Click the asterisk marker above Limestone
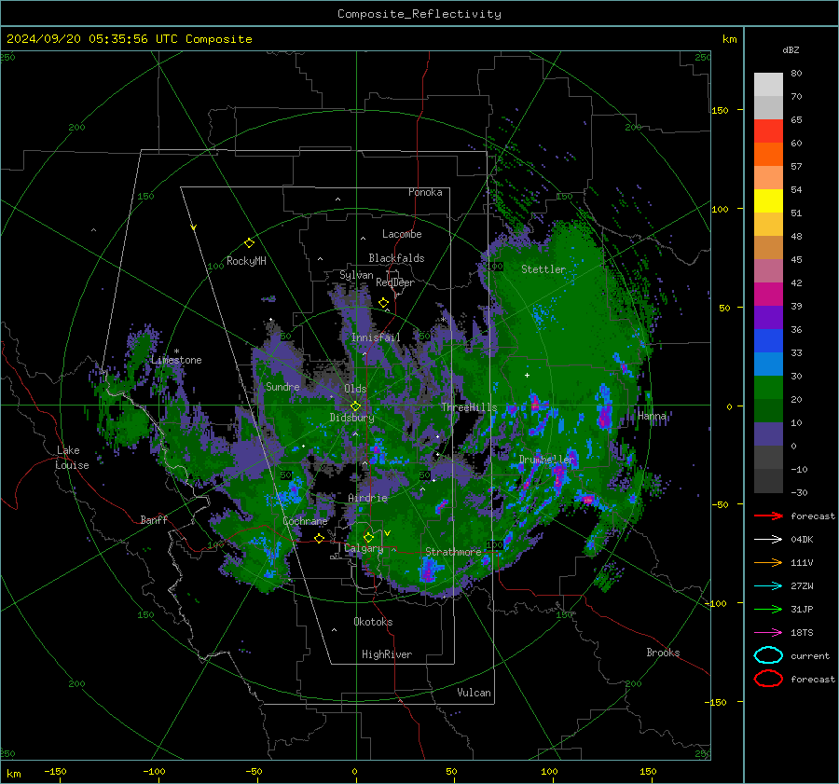The image size is (839, 784). (176, 351)
